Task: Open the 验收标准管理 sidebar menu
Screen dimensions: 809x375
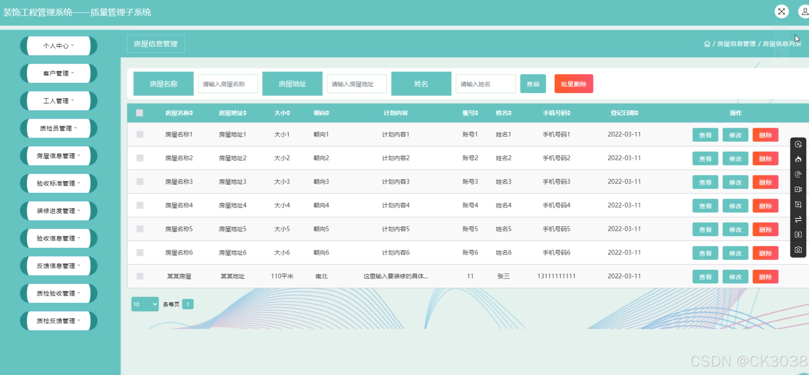Action: click(58, 183)
